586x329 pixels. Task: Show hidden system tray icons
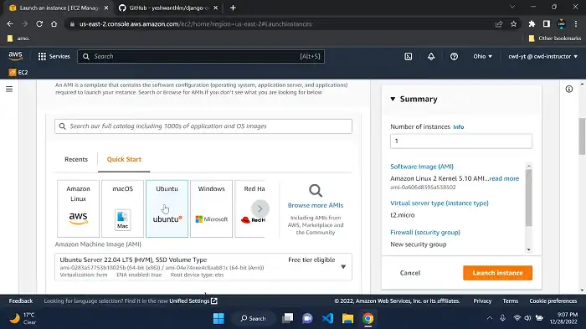pyautogui.click(x=489, y=318)
